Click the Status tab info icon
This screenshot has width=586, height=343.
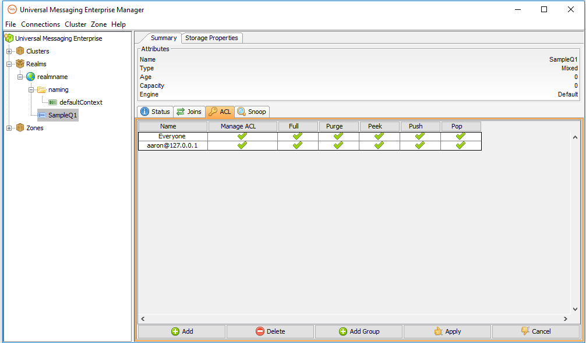coord(144,112)
